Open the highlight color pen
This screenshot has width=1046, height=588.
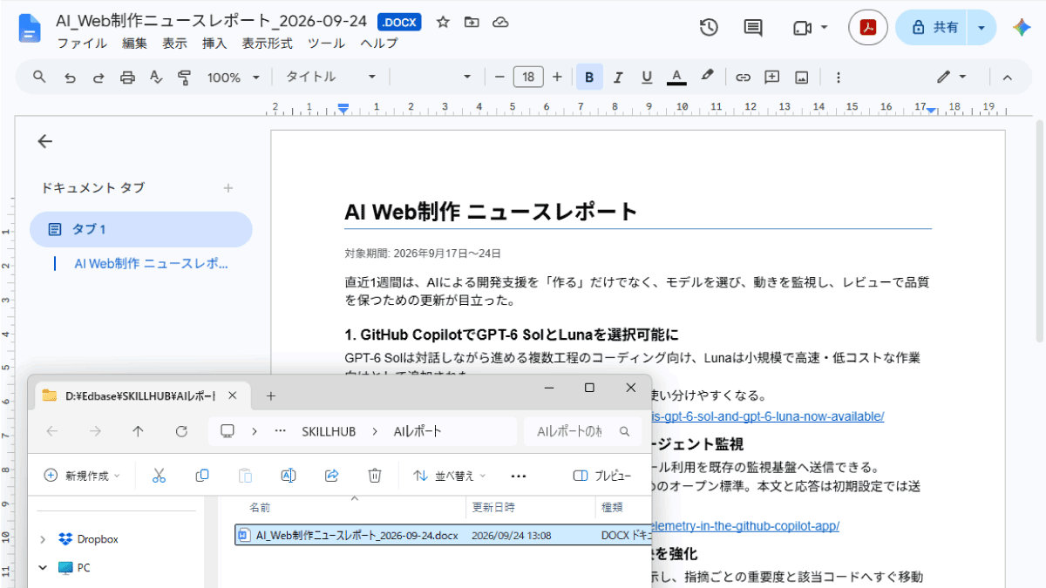point(707,78)
